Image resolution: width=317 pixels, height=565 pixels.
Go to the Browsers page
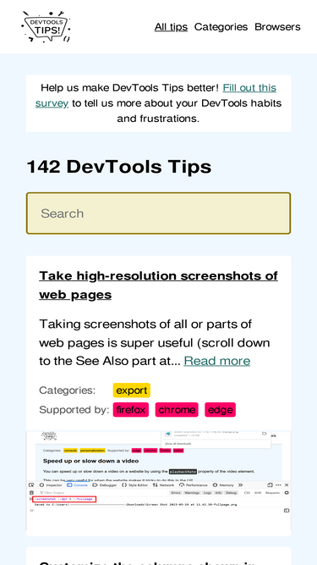[x=277, y=27]
